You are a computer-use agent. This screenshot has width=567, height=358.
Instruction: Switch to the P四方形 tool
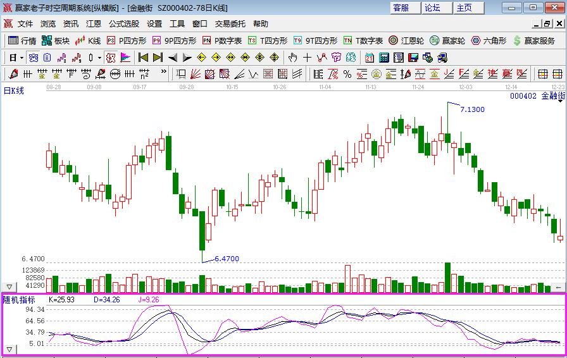pyautogui.click(x=127, y=40)
